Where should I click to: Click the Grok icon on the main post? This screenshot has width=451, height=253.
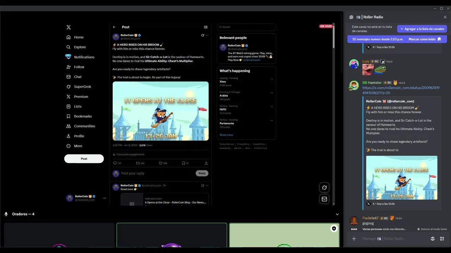tap(203, 35)
